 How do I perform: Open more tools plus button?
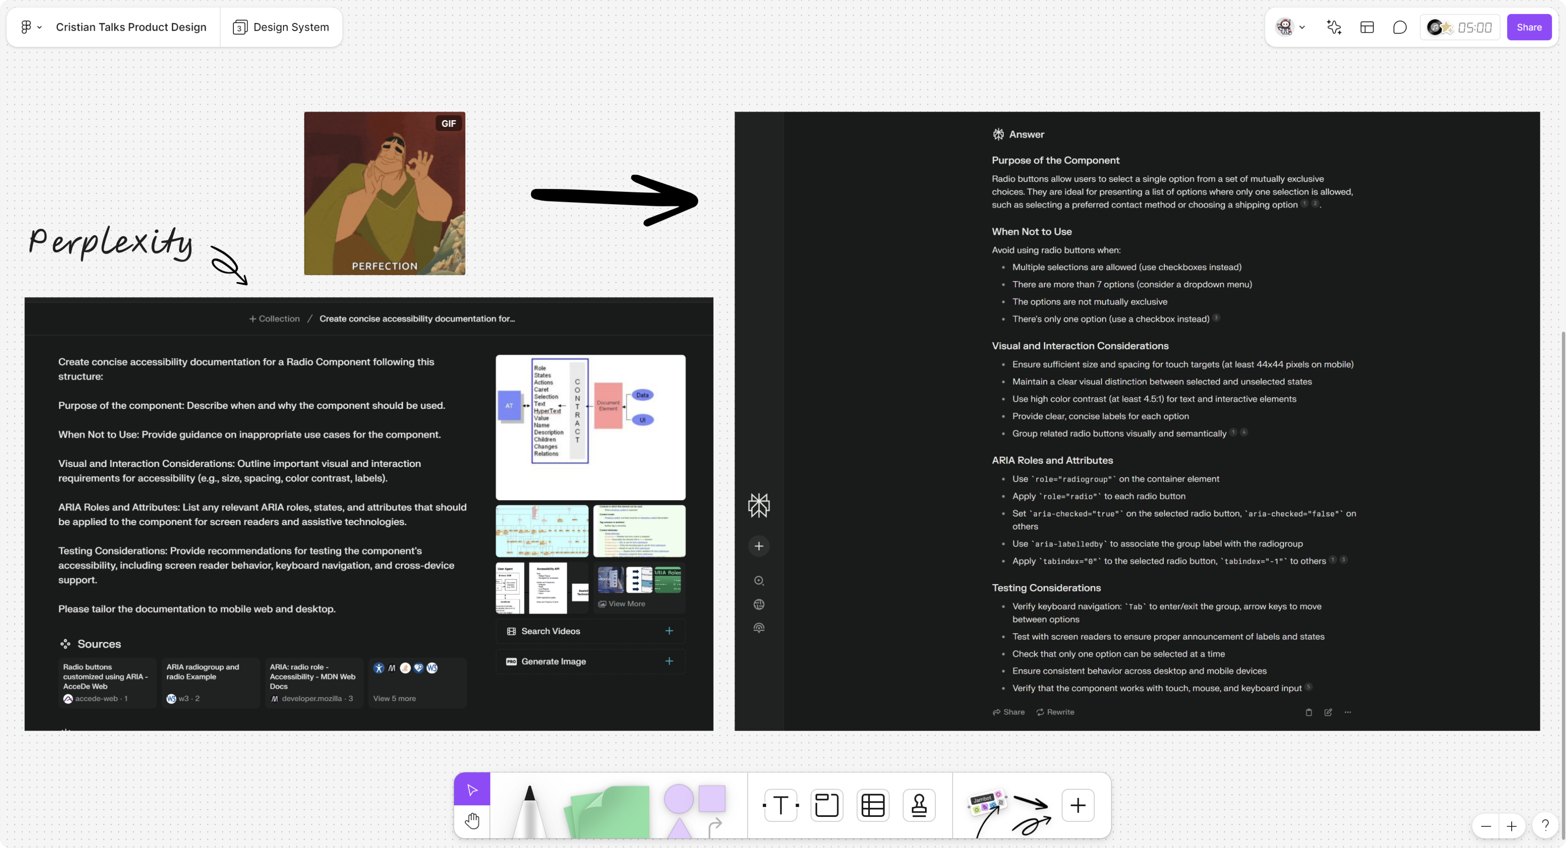(x=1077, y=805)
